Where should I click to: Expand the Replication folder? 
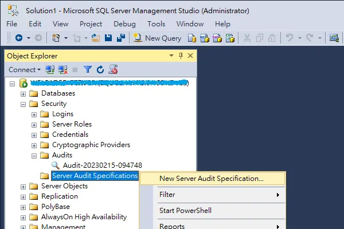[23, 197]
